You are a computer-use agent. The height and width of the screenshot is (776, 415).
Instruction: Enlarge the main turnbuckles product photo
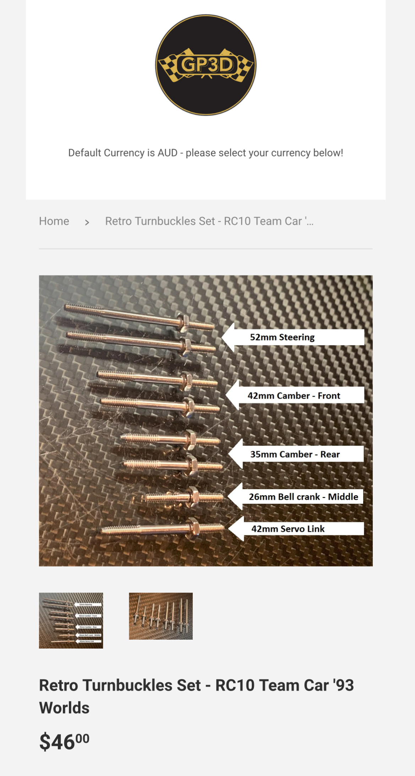click(206, 421)
